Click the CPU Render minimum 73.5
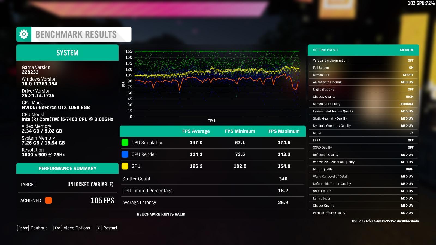This screenshot has width=436, height=245. pyautogui.click(x=240, y=154)
